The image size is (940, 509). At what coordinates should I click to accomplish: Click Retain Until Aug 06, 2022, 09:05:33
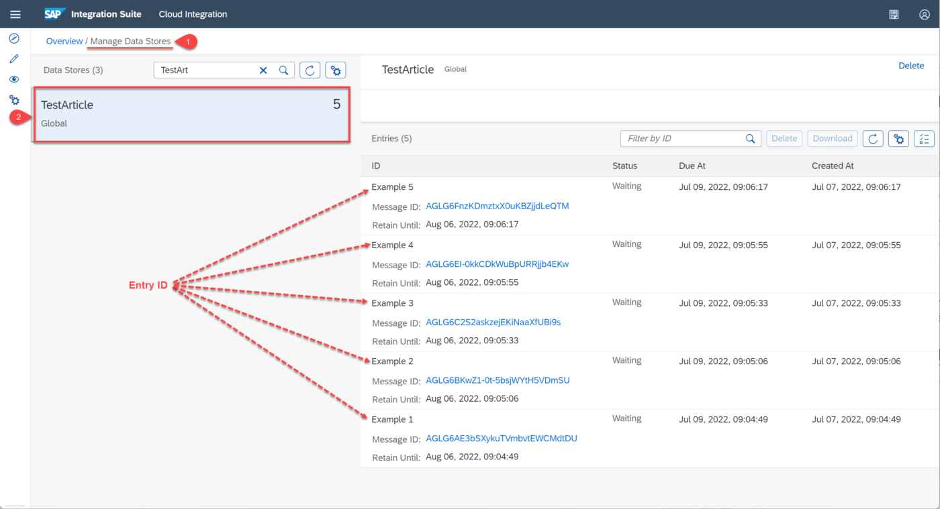[x=472, y=341]
